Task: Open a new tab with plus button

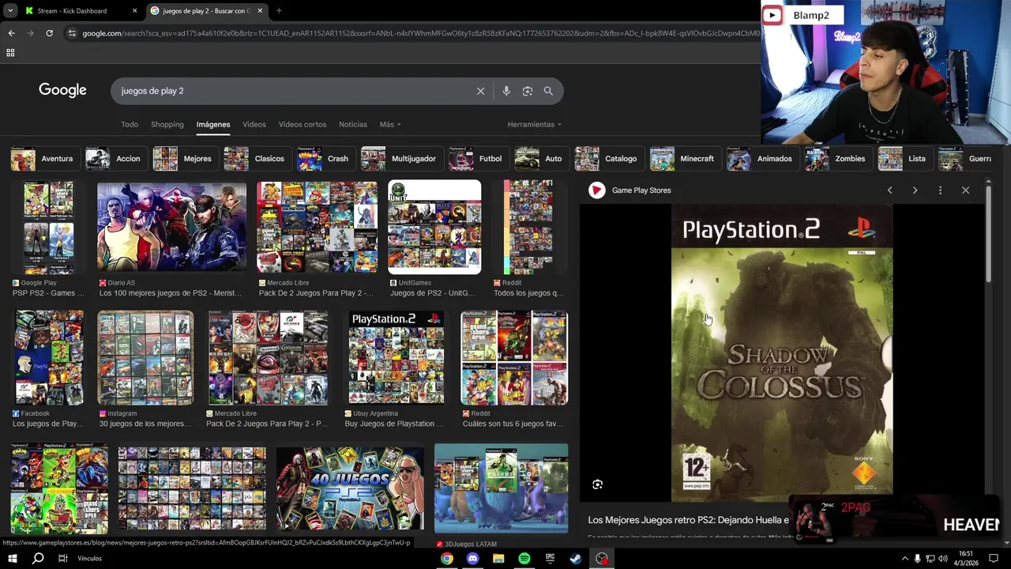Action: [279, 11]
